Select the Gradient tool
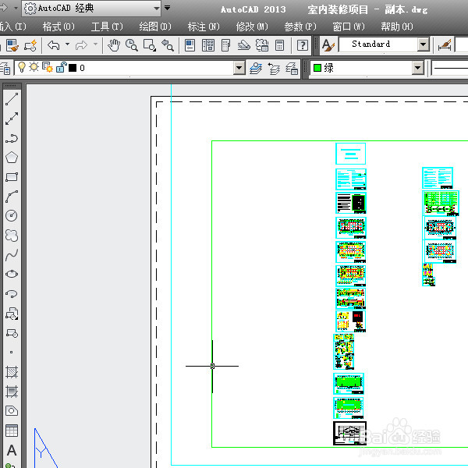This screenshot has height=468, width=468. [x=12, y=392]
